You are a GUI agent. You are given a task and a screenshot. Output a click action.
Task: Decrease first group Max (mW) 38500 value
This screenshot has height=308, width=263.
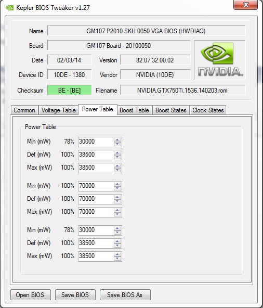click(117, 170)
